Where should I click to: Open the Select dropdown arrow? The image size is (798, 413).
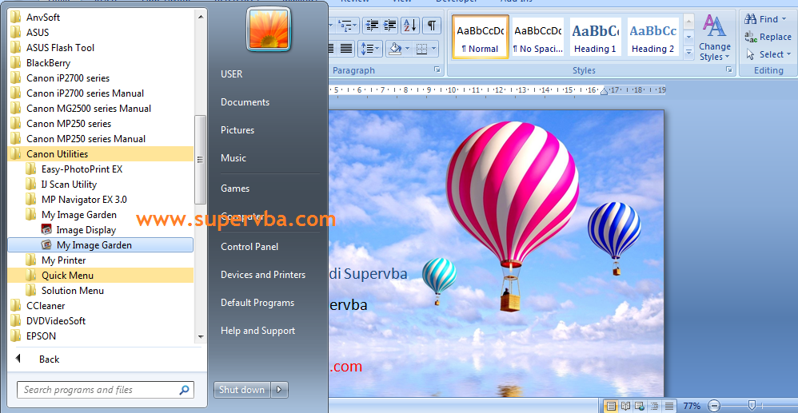point(789,54)
